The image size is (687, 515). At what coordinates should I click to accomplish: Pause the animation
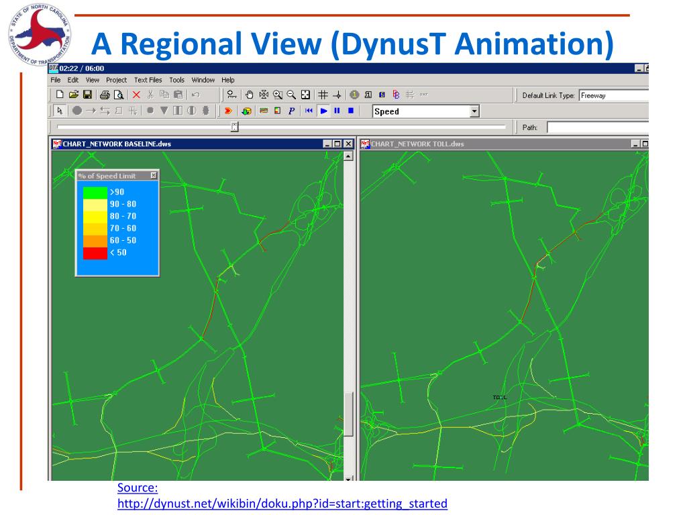(337, 111)
